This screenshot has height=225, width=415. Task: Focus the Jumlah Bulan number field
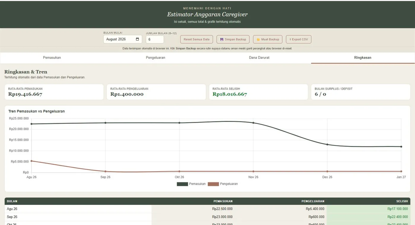[155, 39]
